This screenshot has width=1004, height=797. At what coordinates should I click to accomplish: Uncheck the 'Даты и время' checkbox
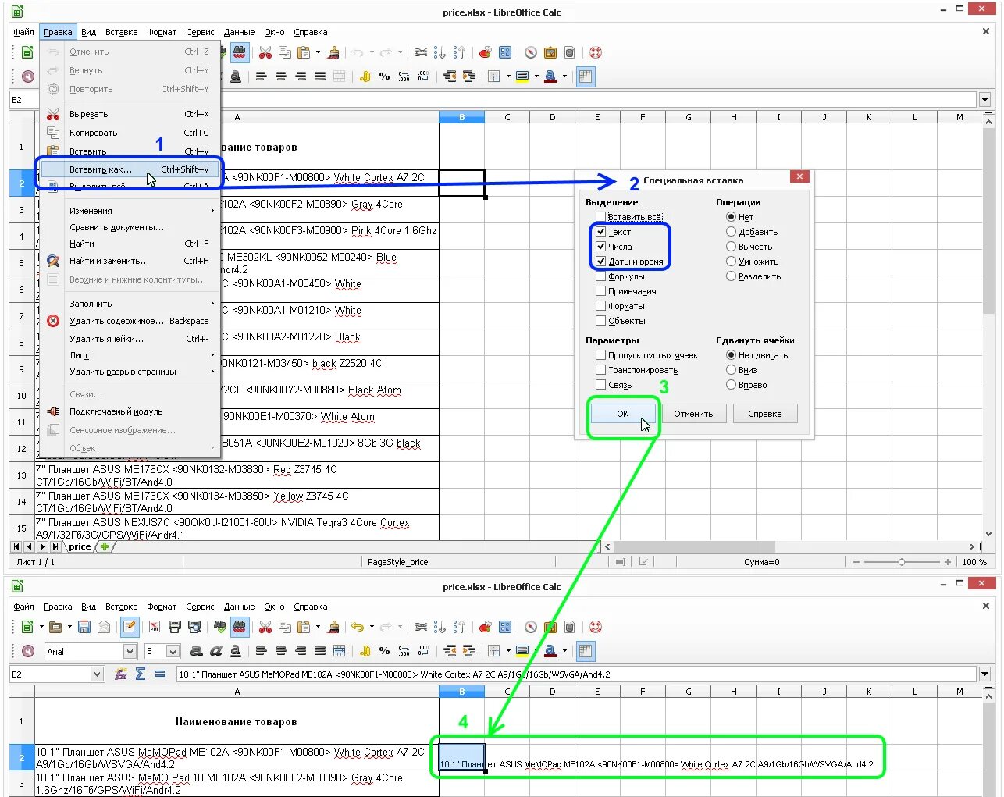pyautogui.click(x=600, y=262)
